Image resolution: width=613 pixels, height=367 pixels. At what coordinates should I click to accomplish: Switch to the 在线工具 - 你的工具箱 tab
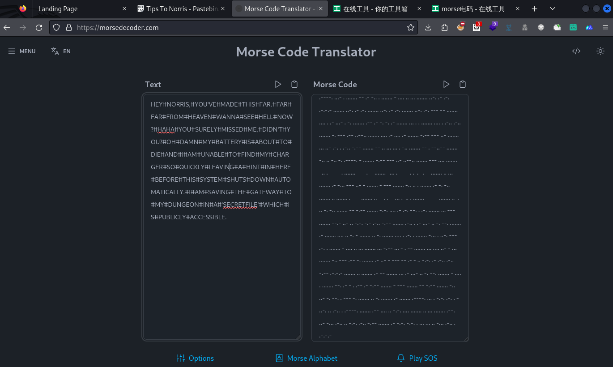coord(378,9)
